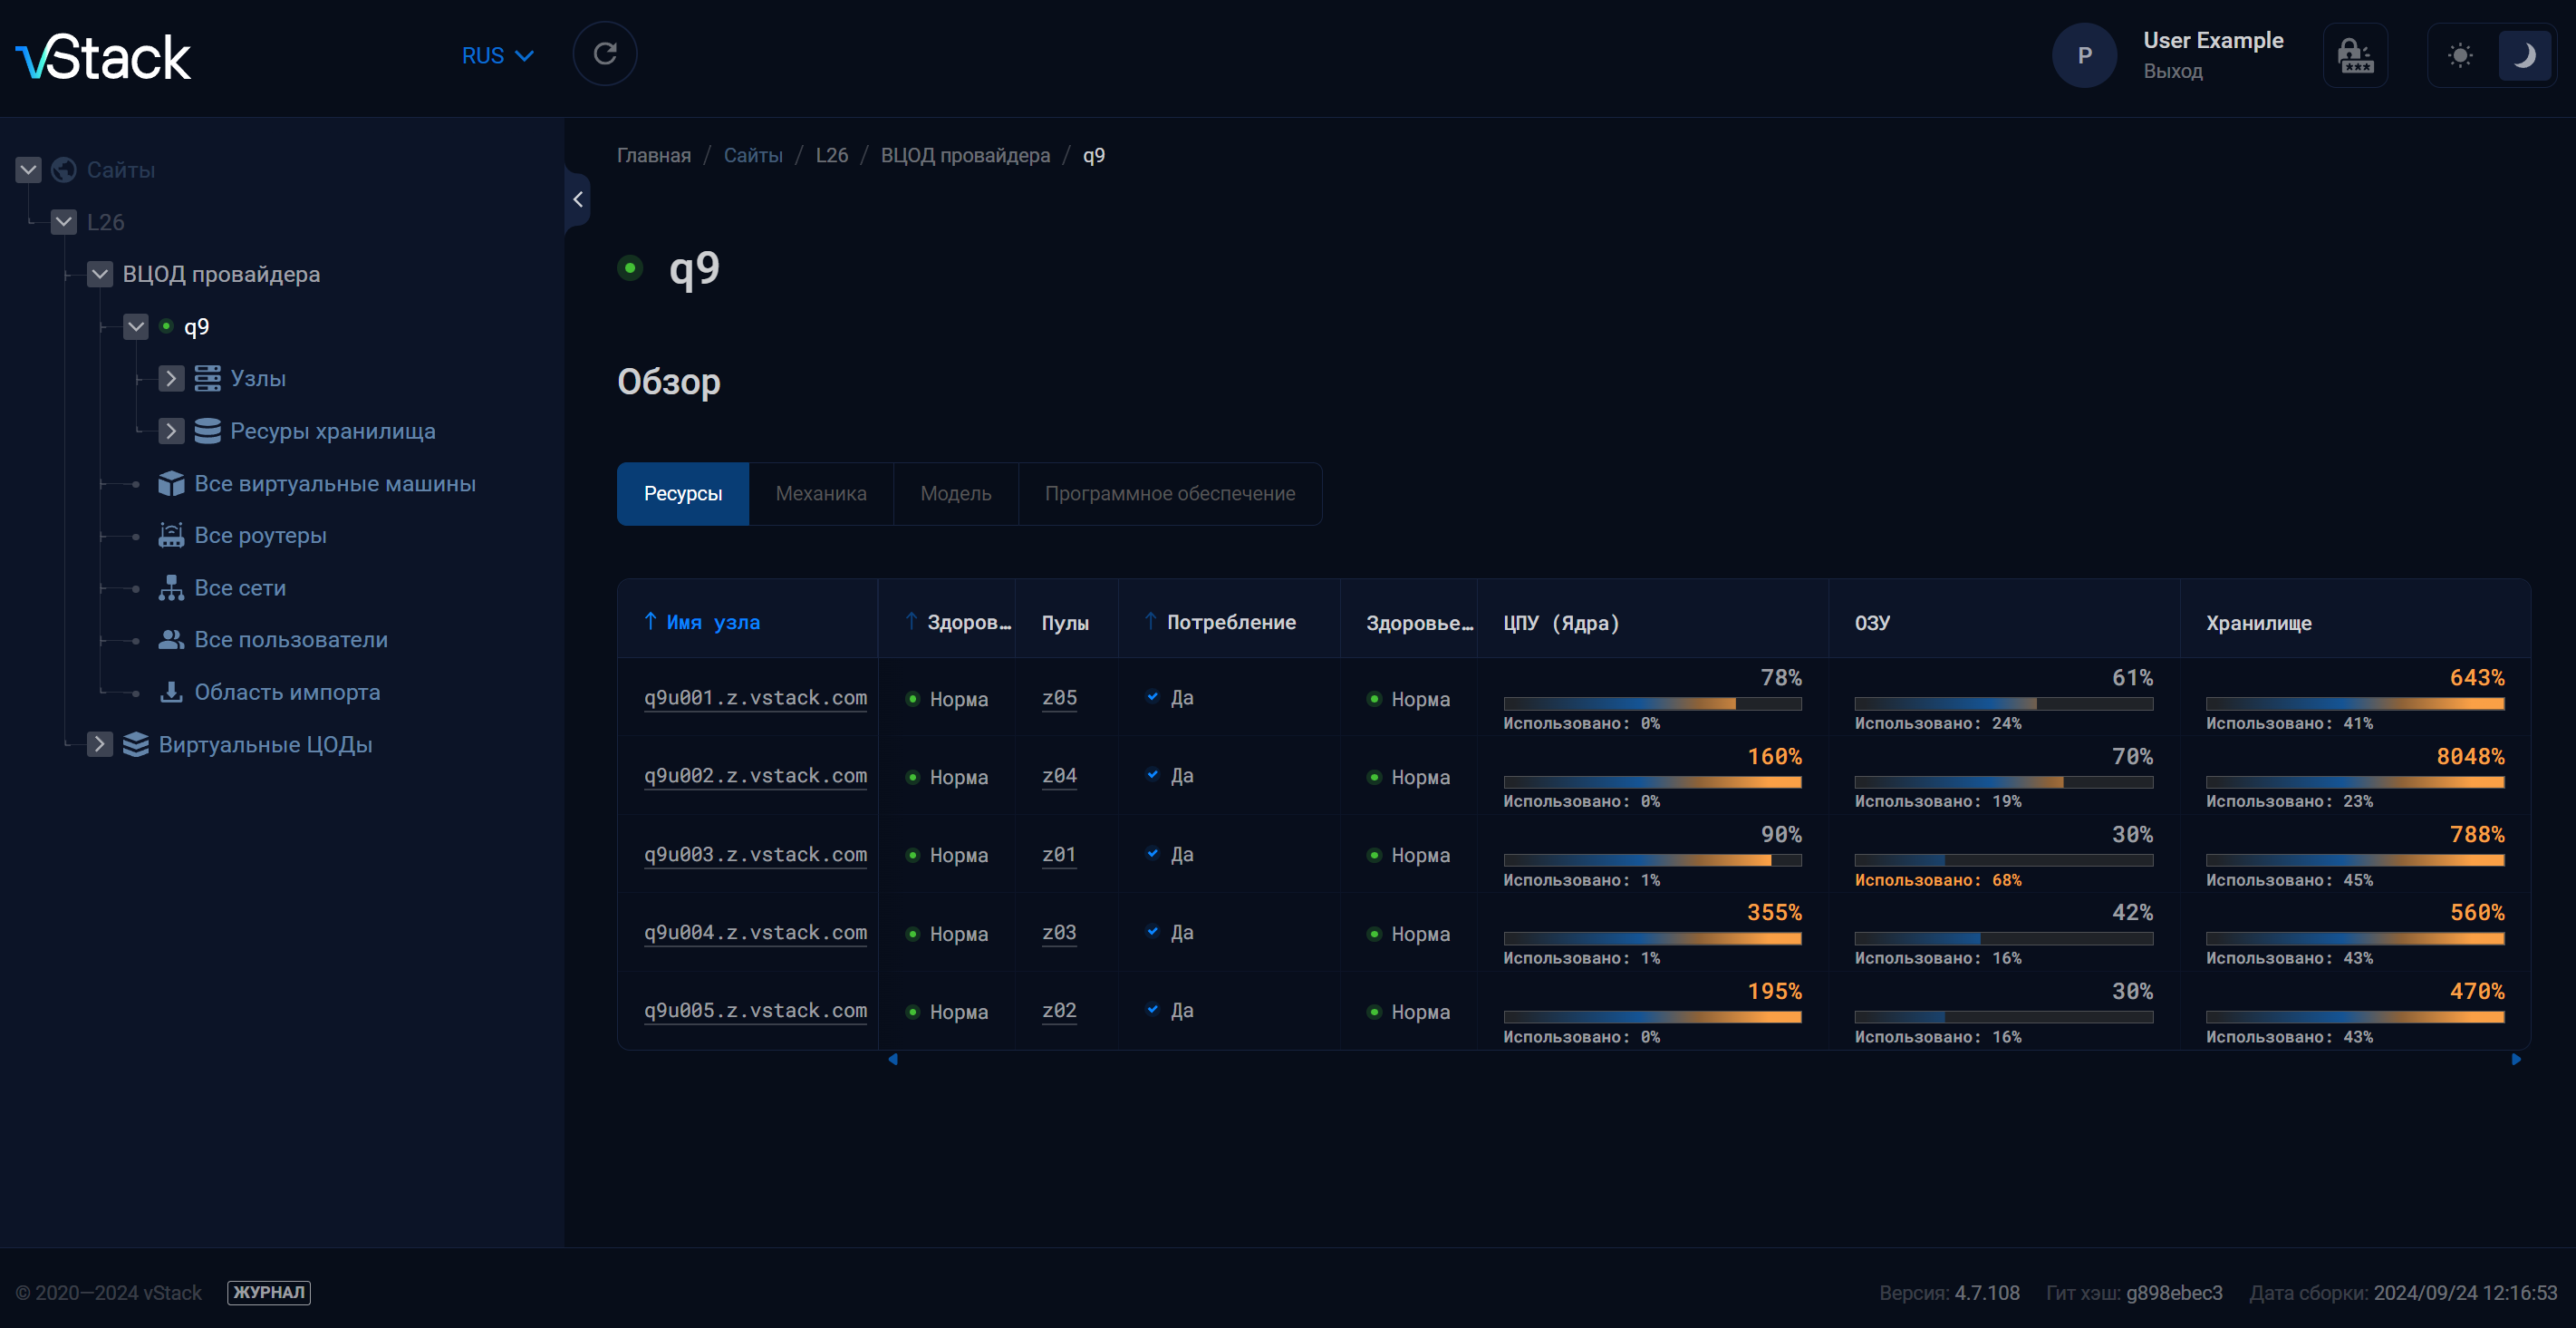This screenshot has height=1328, width=2576.
Task: Click the Узлы servers icon
Action: [x=207, y=378]
